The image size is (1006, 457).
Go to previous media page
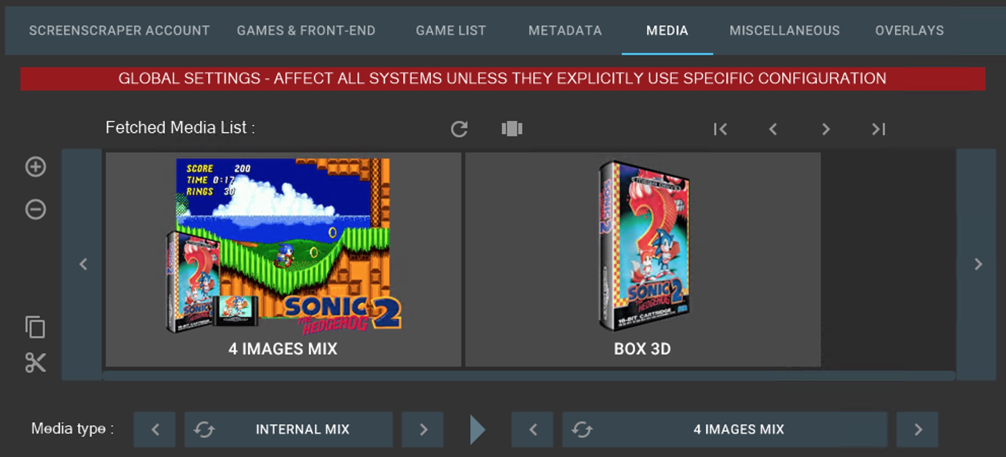coord(773,129)
